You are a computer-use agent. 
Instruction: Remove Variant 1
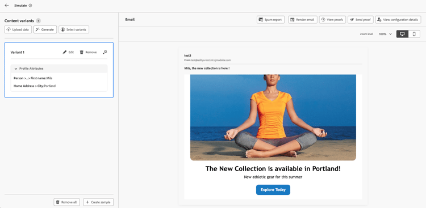click(x=88, y=52)
